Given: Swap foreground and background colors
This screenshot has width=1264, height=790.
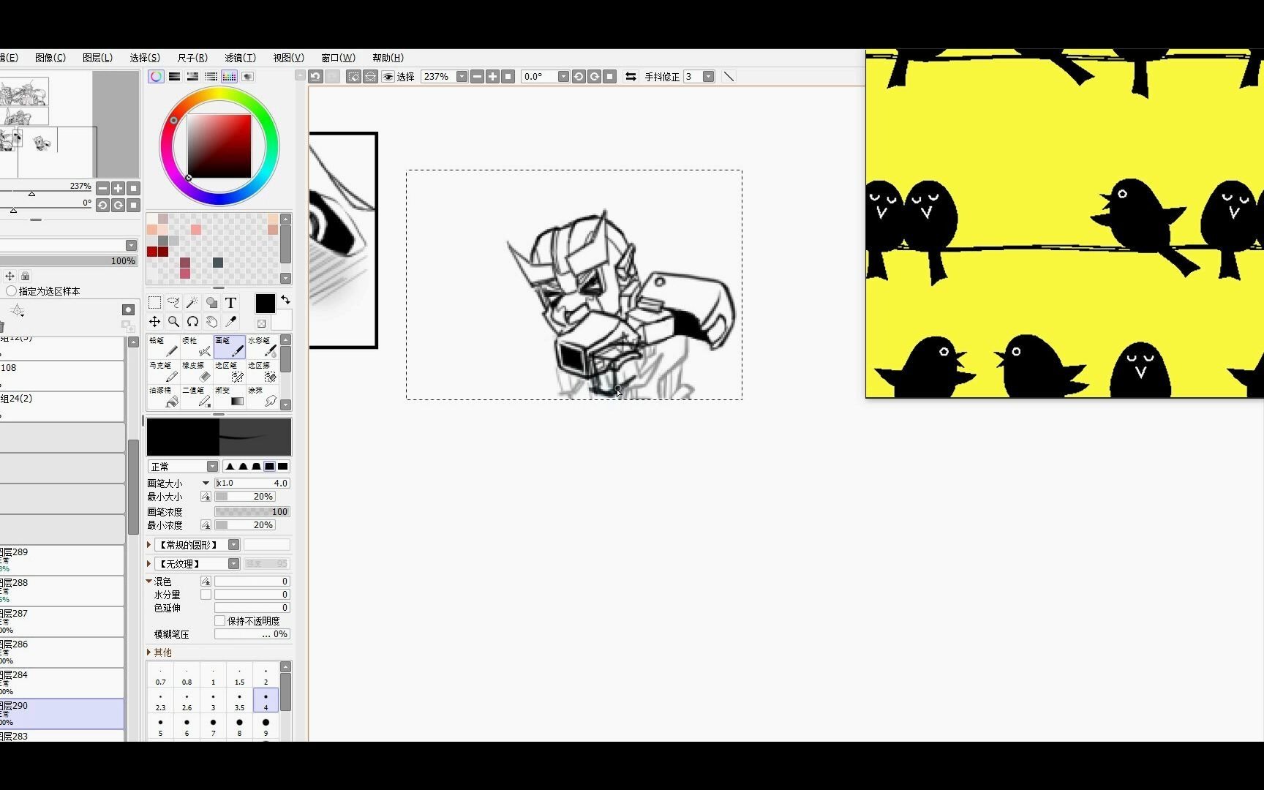Looking at the screenshot, I should click(285, 300).
